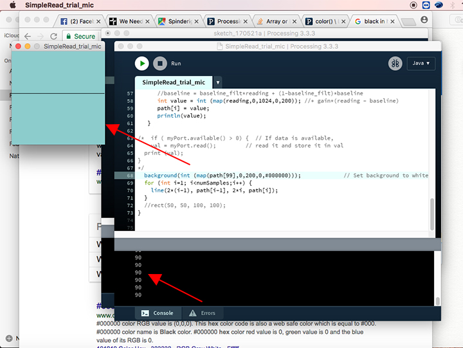Close the black in browser tab
This screenshot has width=463, height=348.
coord(392,22)
